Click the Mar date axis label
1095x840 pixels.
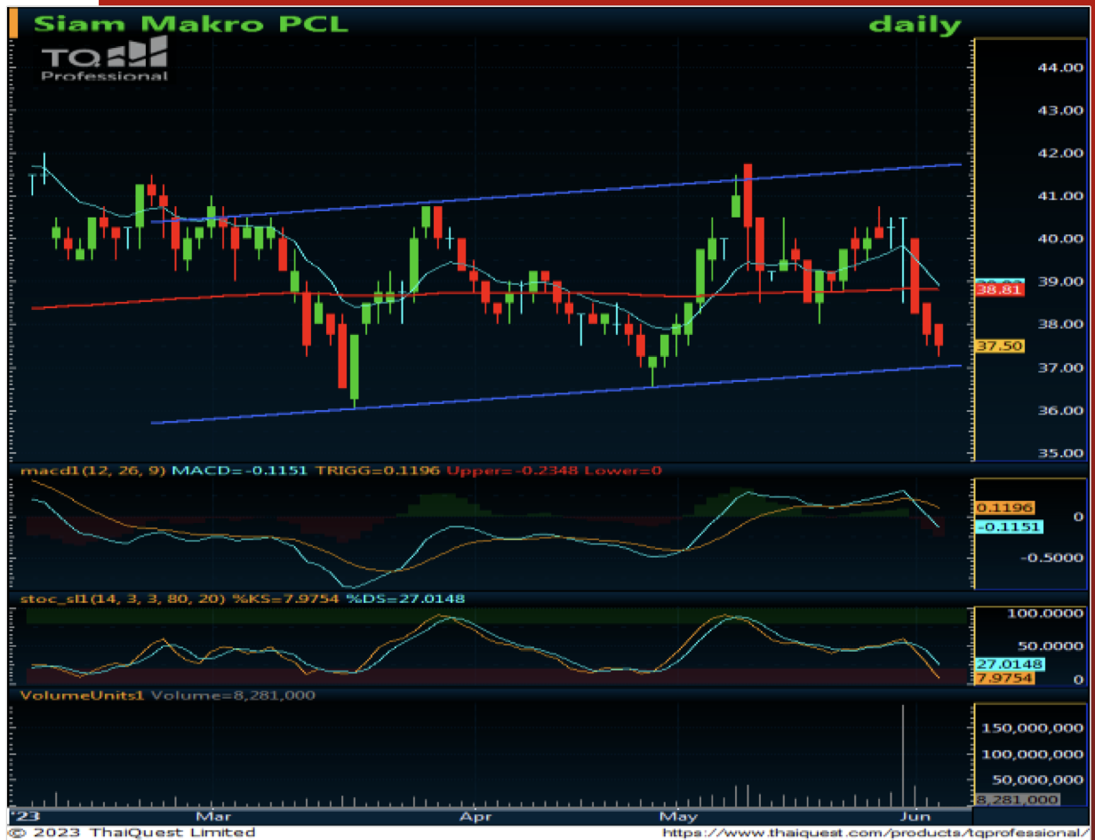pos(214,815)
